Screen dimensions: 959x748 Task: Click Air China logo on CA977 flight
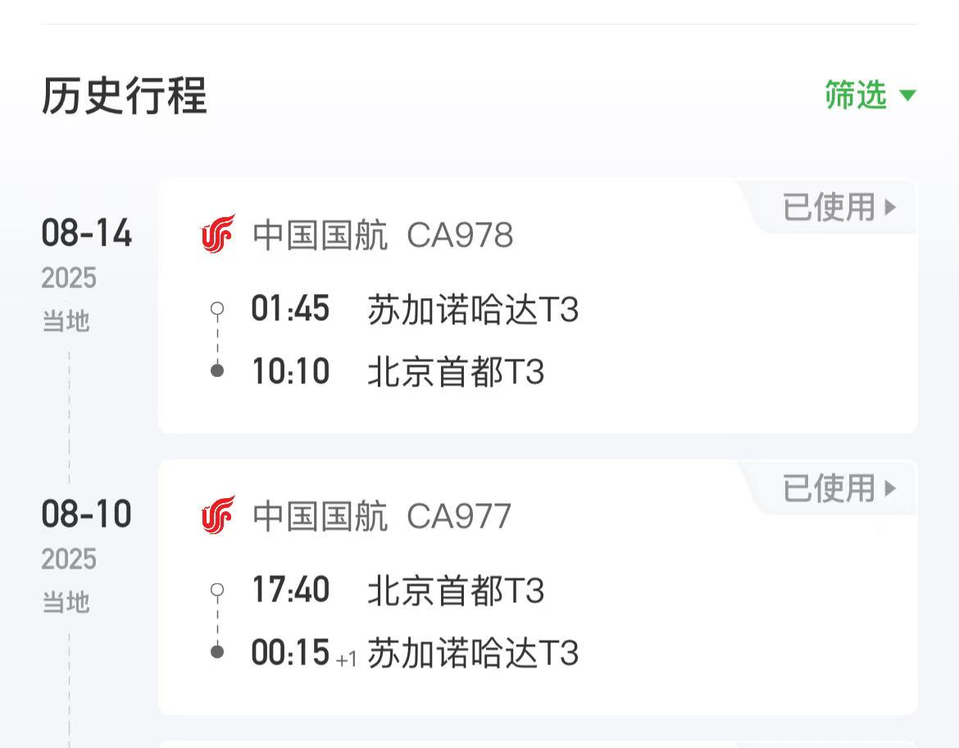[x=218, y=515]
